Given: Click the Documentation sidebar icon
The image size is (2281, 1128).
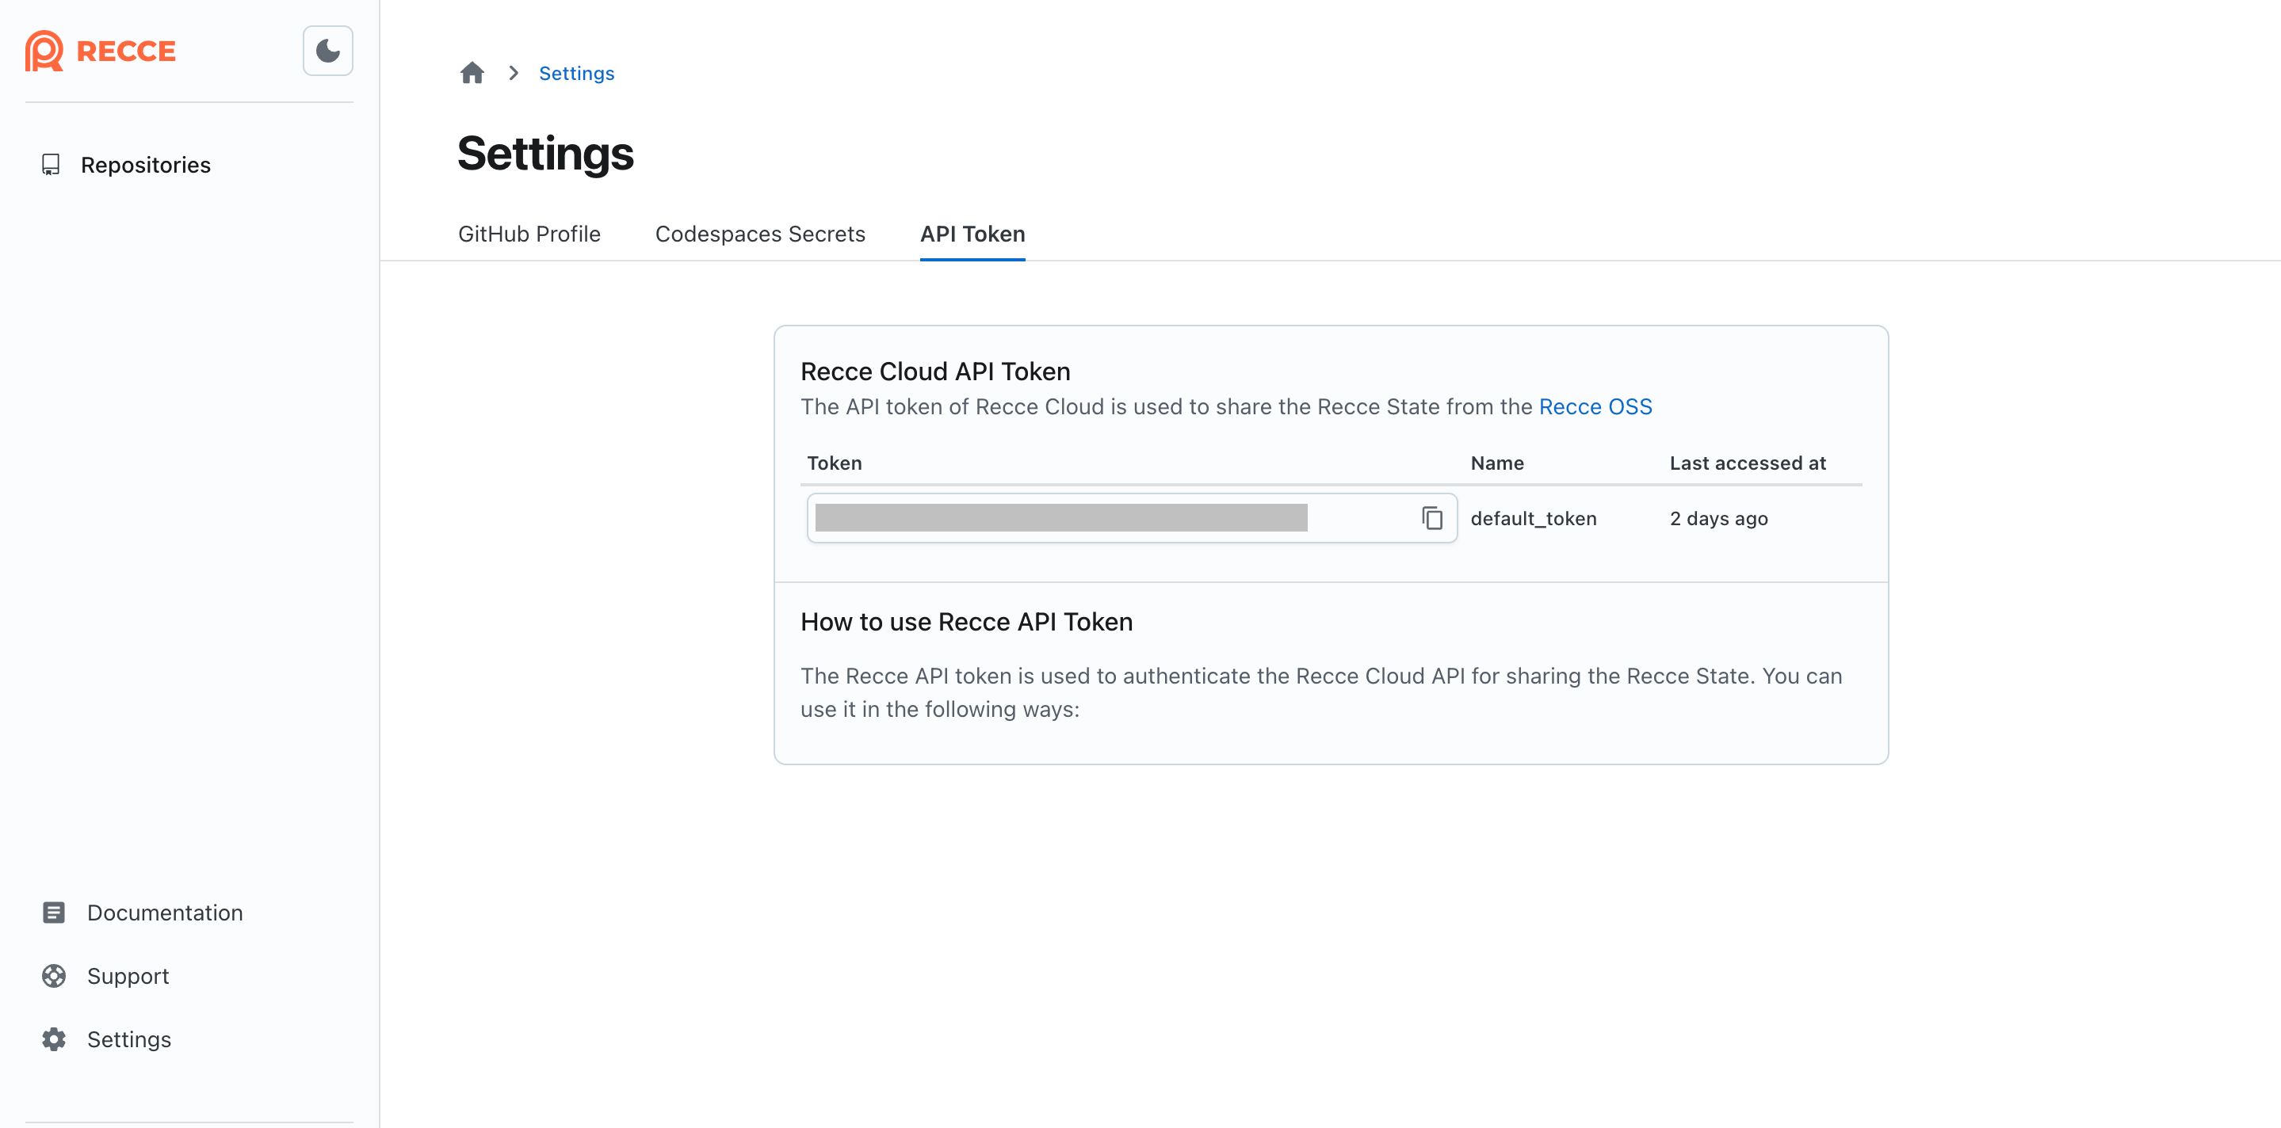Looking at the screenshot, I should [x=53, y=912].
